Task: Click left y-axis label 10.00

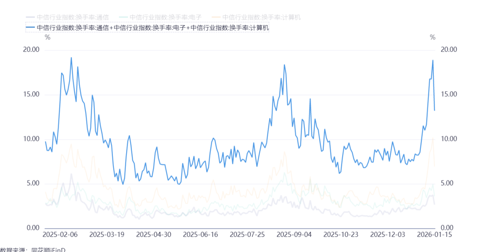Action: (31, 139)
